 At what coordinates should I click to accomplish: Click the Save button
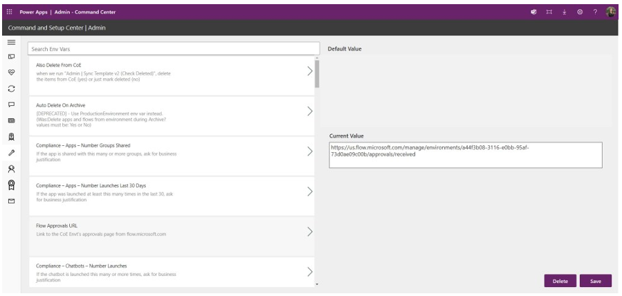point(595,281)
